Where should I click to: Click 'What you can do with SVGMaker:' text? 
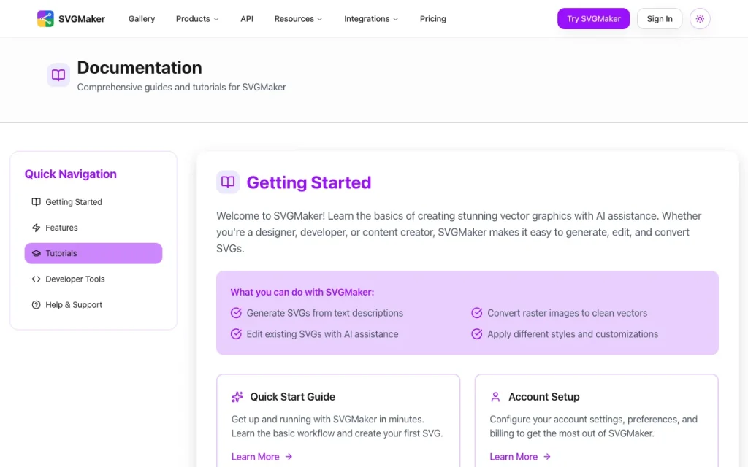(x=302, y=292)
